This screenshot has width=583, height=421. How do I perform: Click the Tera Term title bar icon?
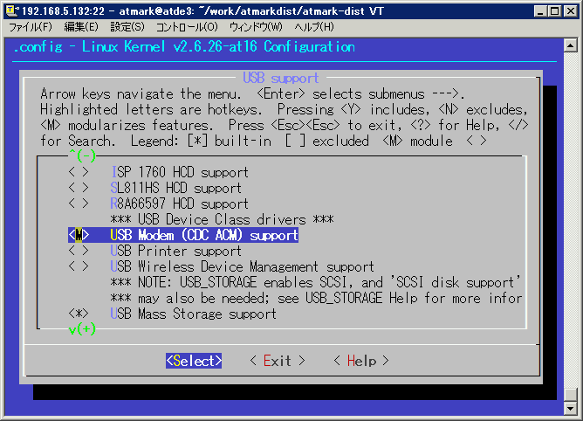[12, 10]
